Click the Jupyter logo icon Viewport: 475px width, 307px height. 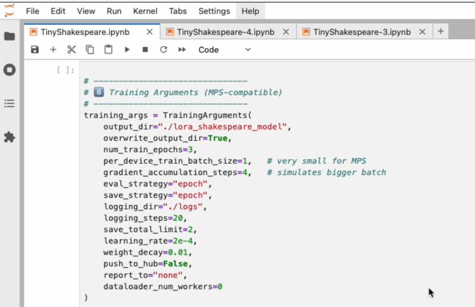pyautogui.click(x=9, y=11)
